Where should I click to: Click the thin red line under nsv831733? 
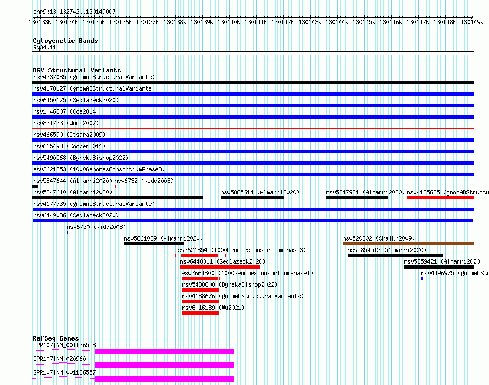pyautogui.click(x=253, y=128)
